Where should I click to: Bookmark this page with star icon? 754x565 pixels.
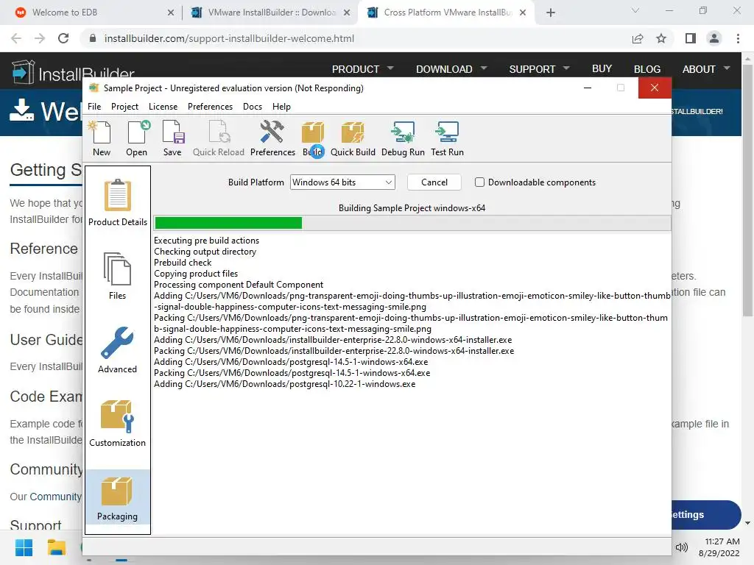[x=661, y=38]
